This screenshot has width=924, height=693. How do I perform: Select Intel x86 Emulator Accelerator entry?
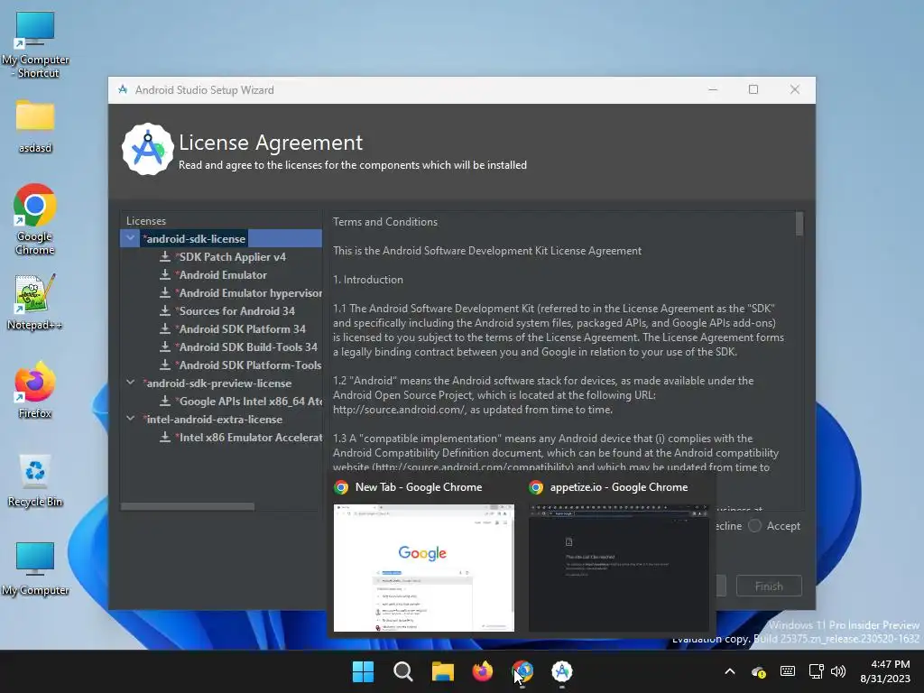tap(249, 438)
